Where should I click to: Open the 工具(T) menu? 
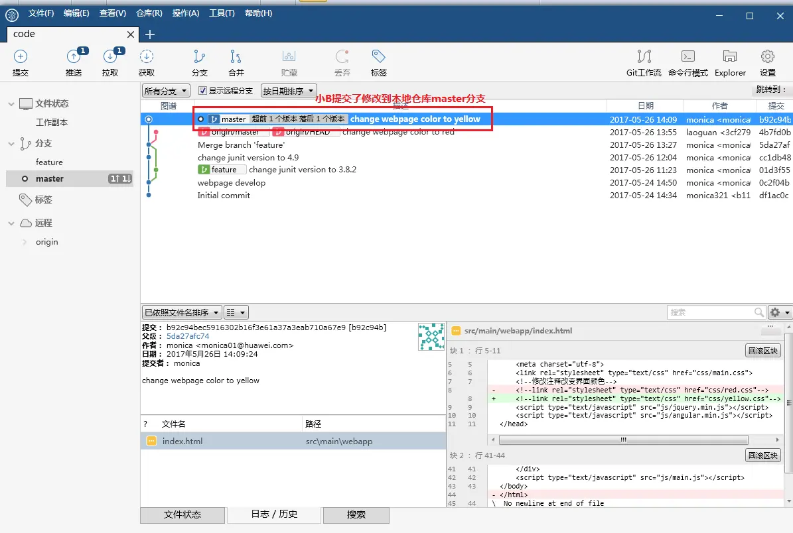click(222, 13)
